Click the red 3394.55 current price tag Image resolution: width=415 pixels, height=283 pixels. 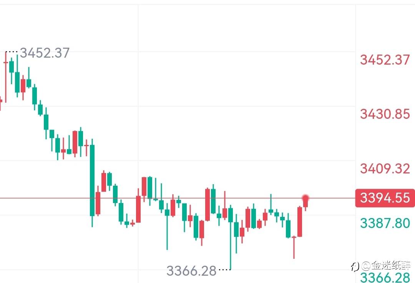385,198
